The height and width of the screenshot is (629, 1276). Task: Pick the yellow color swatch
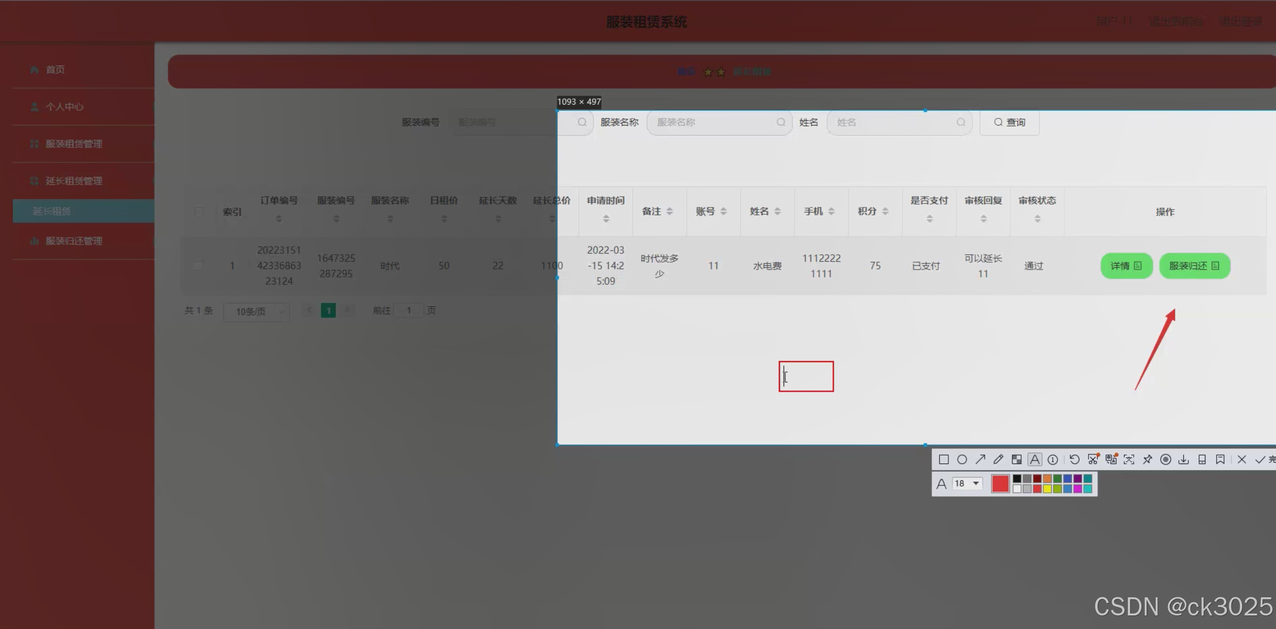[x=1047, y=489]
